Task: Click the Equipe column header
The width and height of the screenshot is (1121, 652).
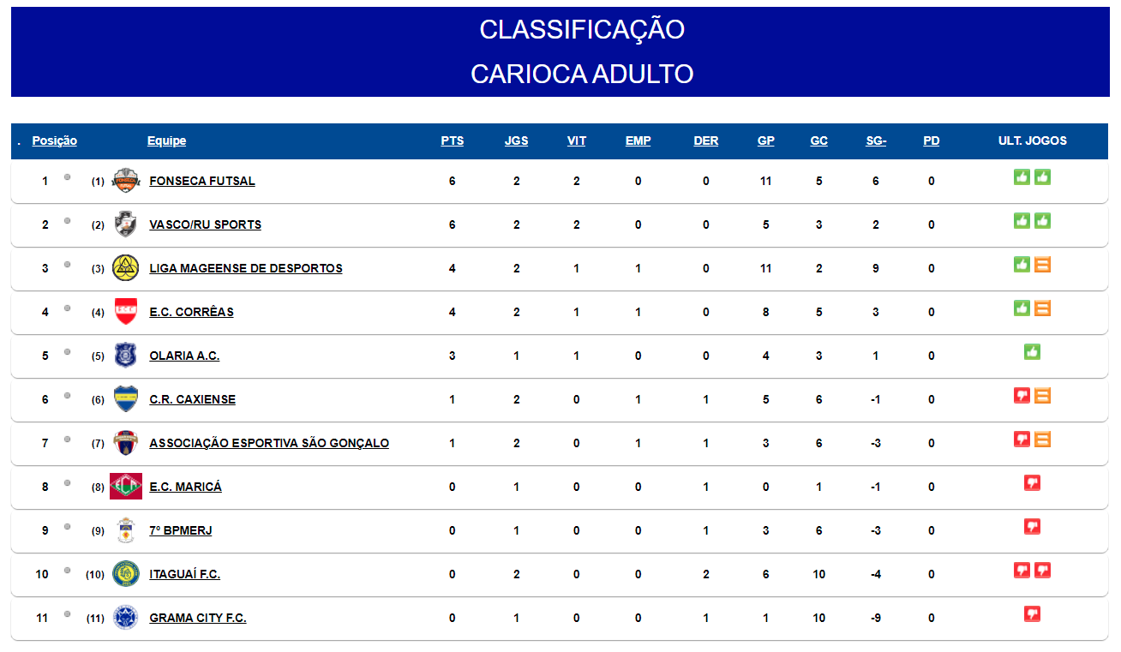Action: (x=166, y=141)
